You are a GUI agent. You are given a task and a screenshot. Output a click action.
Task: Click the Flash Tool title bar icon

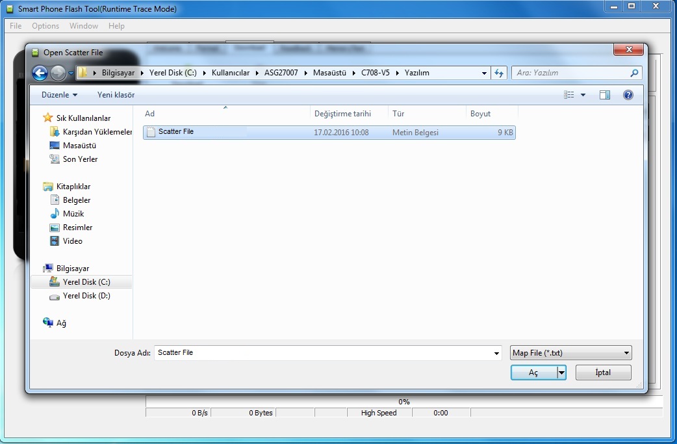[10, 9]
